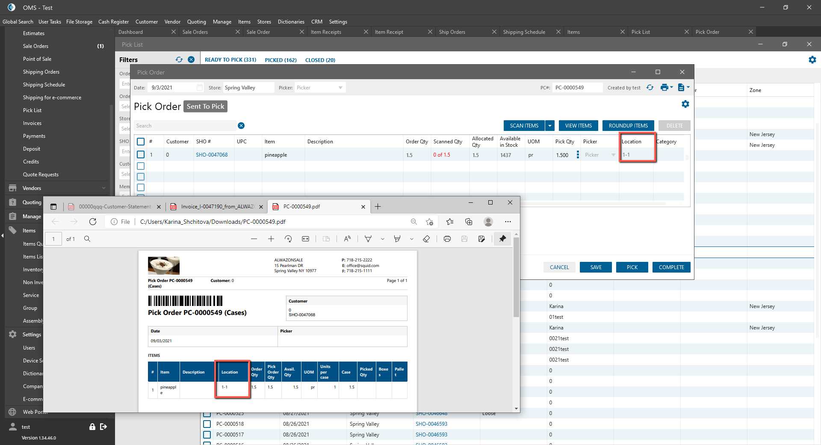Click the logout icon next to test user

(x=103, y=427)
